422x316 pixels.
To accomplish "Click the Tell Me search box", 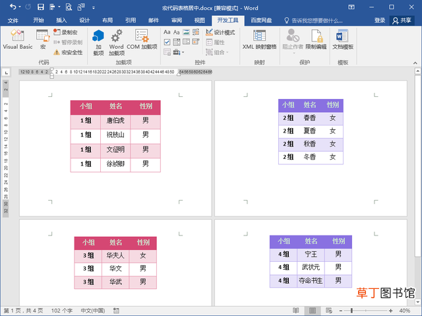I will point(314,20).
